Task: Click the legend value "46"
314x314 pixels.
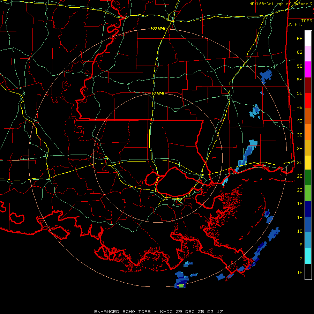Action: click(300, 107)
